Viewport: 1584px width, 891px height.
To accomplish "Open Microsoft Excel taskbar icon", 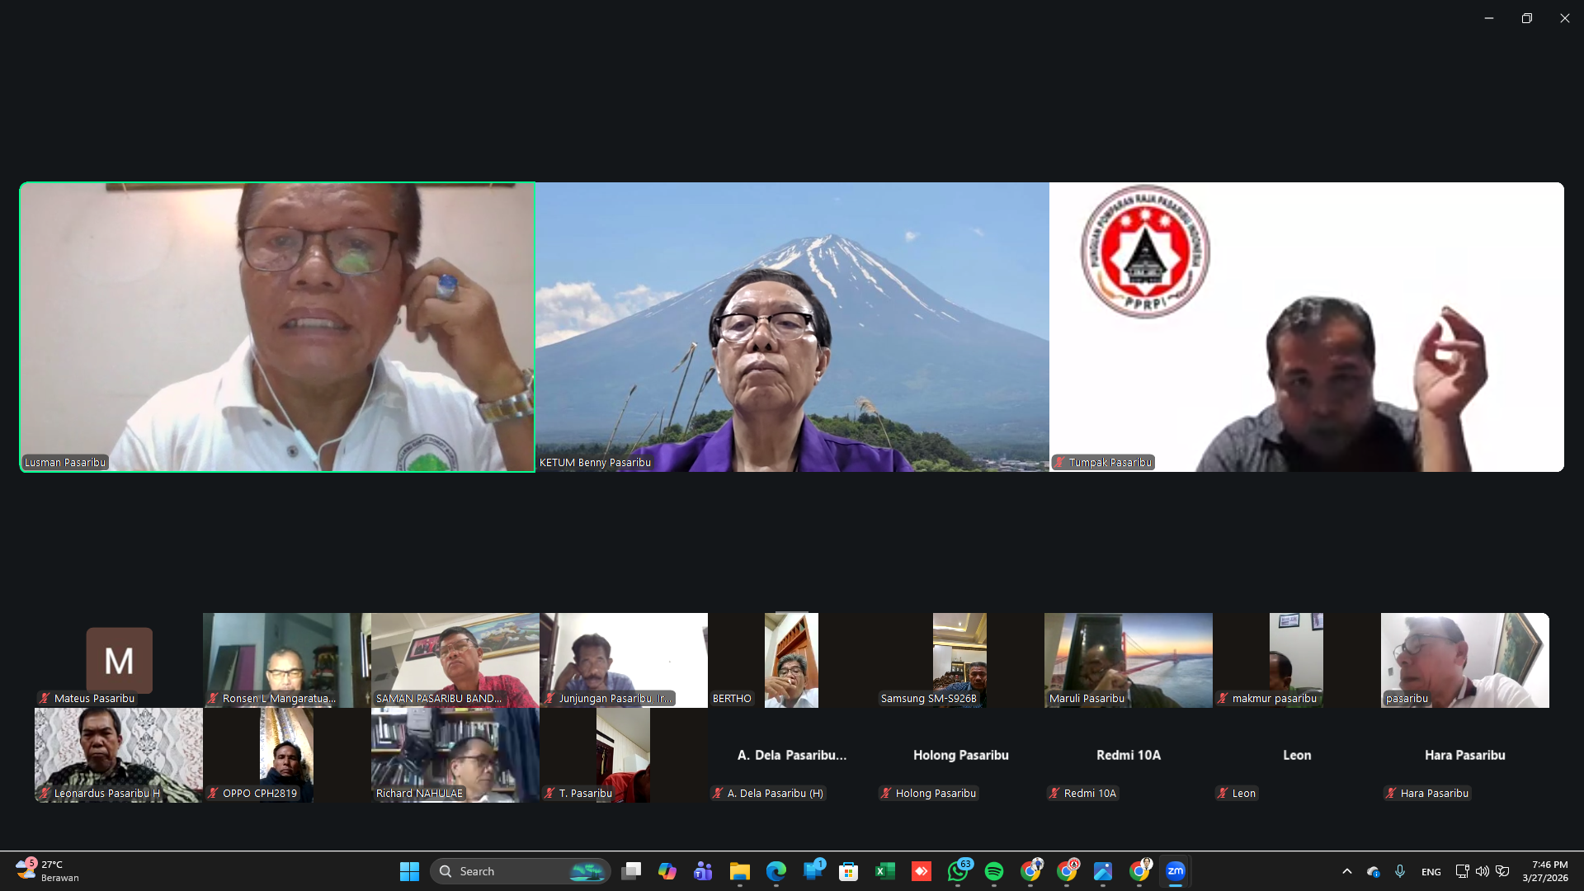I will (885, 871).
